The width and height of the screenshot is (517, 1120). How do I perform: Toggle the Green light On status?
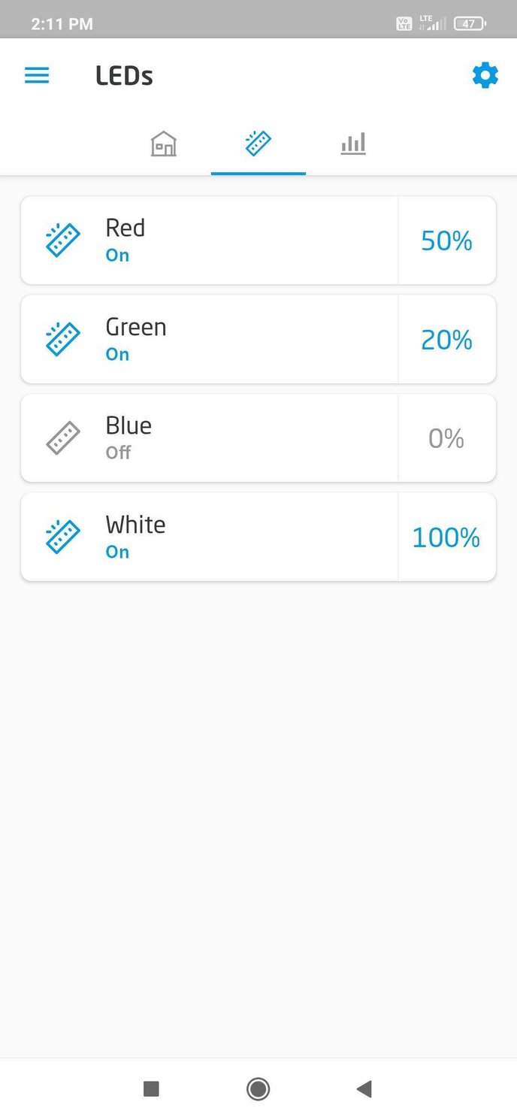point(117,354)
